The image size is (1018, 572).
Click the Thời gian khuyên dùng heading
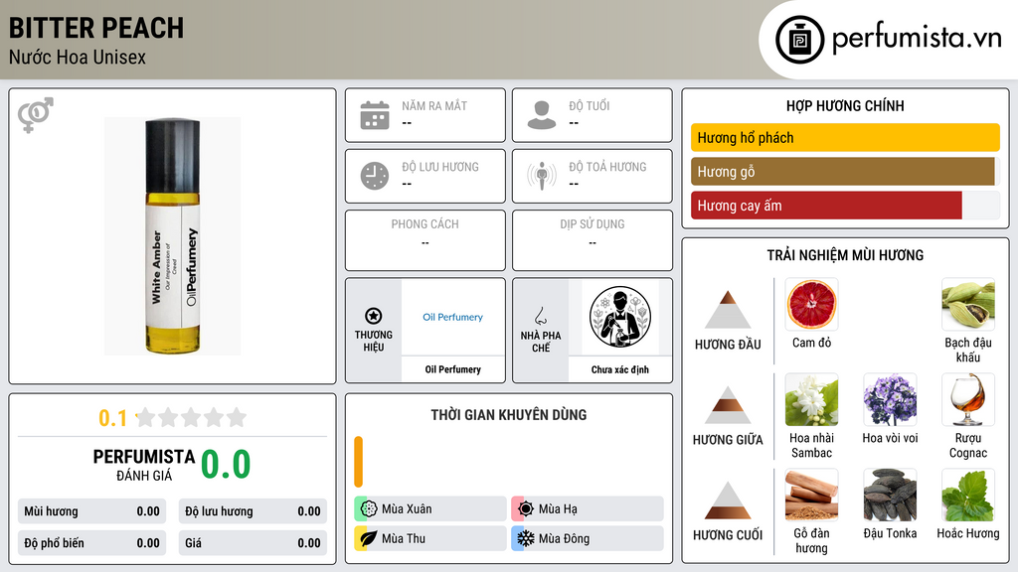coord(509,414)
